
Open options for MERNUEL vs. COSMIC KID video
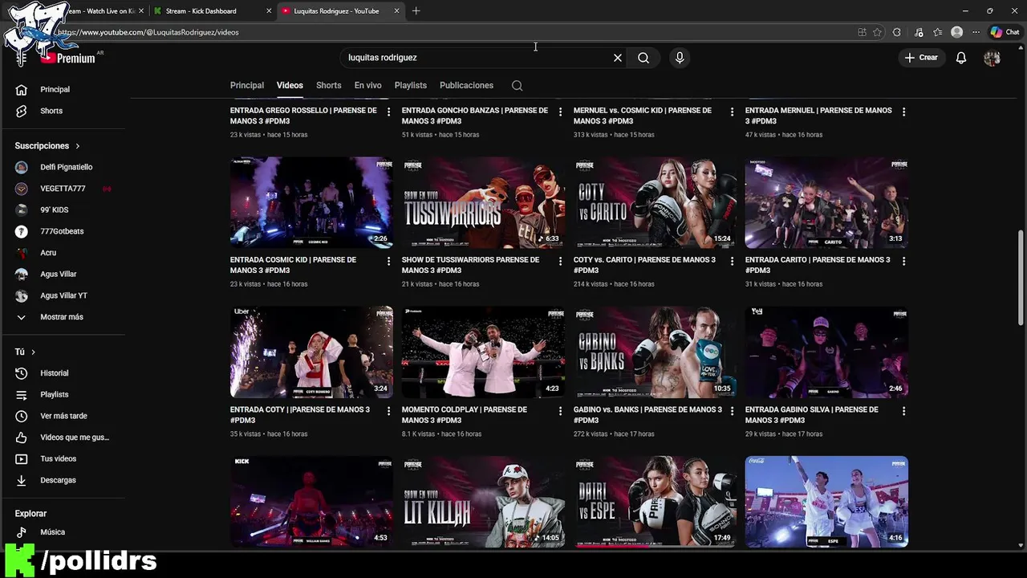point(732,112)
